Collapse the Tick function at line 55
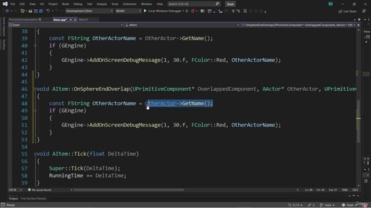Viewport: 371px width, 208px height. click(x=35, y=154)
